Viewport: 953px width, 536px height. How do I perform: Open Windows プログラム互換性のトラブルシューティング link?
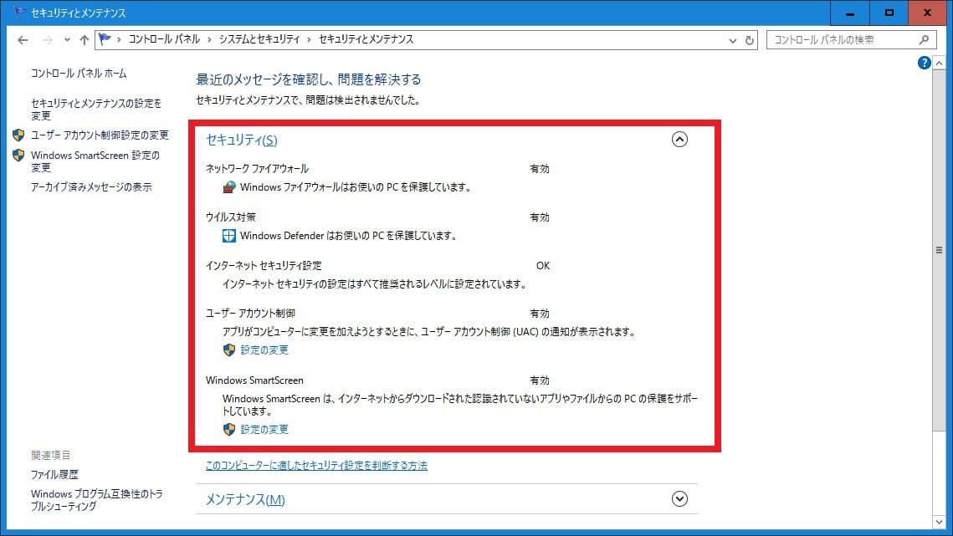96,500
